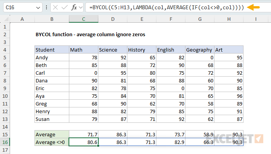Select column F header
Image resolution: width=271 pixels, height=154 pixels.
[x=171, y=19]
